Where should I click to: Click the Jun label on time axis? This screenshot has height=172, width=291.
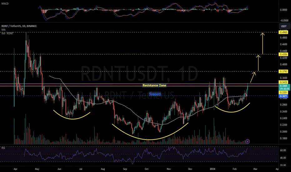(x=59, y=169)
